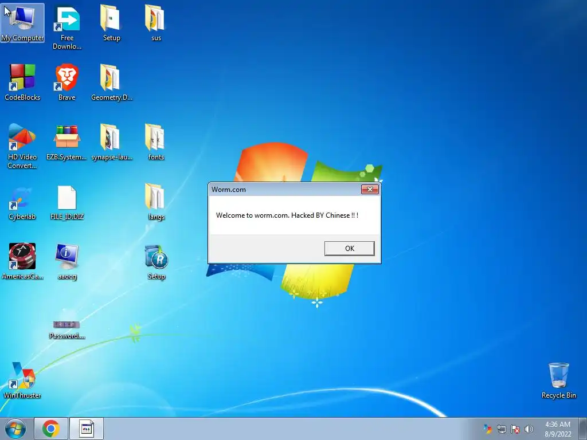Select the Password... desktop icon
587x440 pixels.
[66, 329]
